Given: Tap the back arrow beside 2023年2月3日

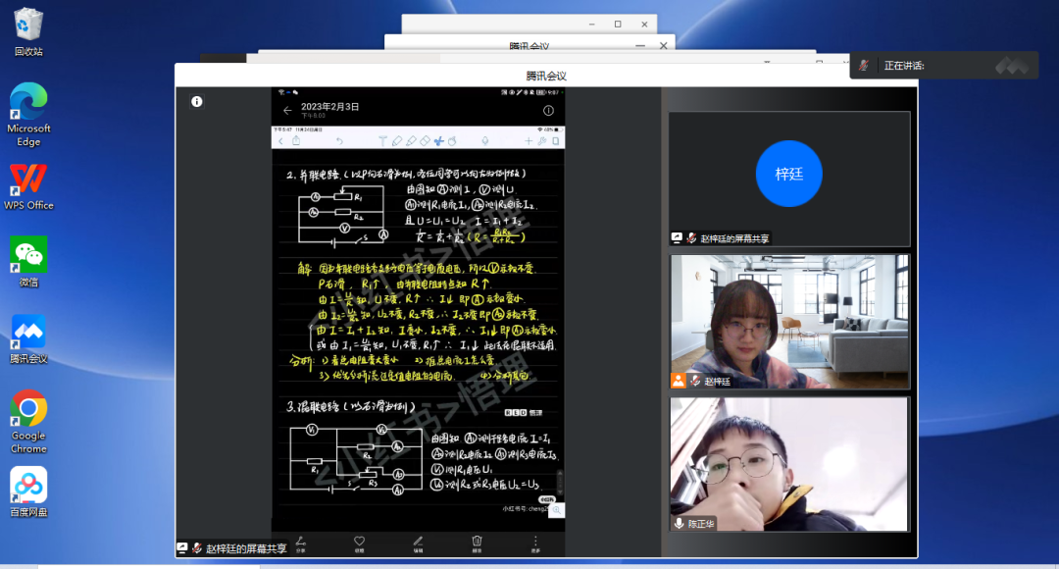Looking at the screenshot, I should pos(286,111).
